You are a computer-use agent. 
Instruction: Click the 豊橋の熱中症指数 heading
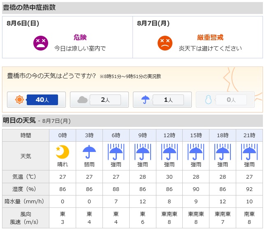click(29, 7)
